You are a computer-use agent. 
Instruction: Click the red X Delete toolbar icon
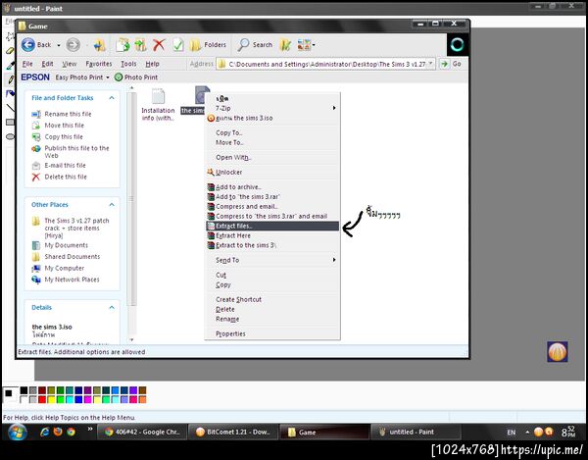tap(159, 45)
